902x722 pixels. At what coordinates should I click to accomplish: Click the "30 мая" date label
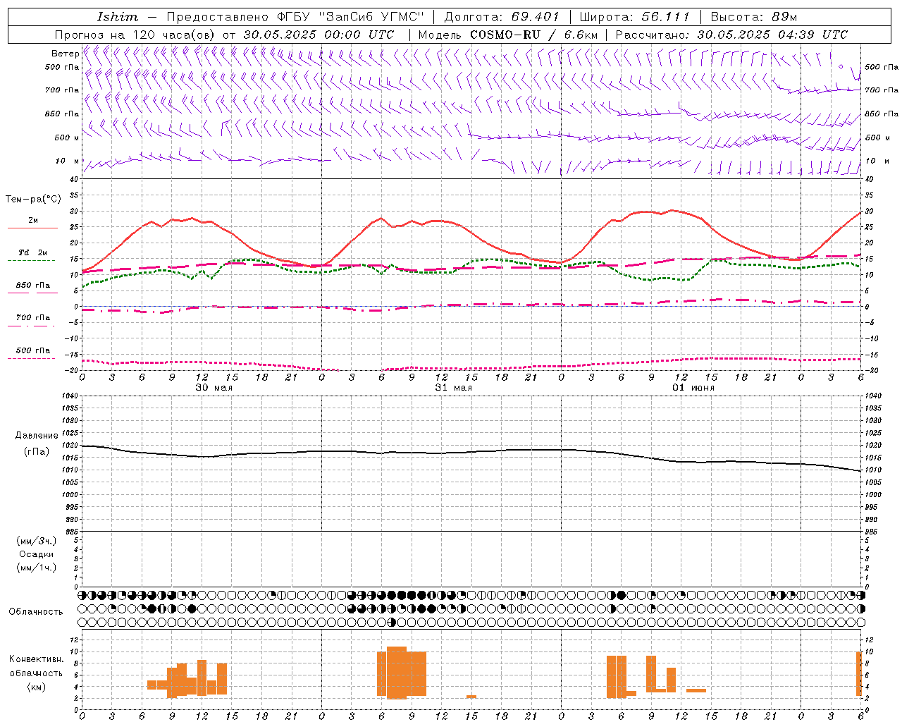tap(214, 388)
